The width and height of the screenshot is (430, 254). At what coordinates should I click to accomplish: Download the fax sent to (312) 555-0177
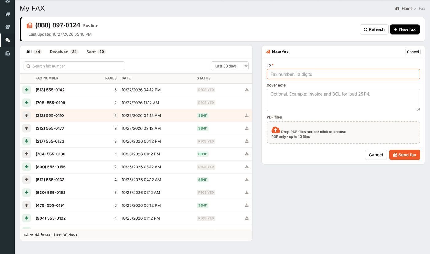coord(247,128)
